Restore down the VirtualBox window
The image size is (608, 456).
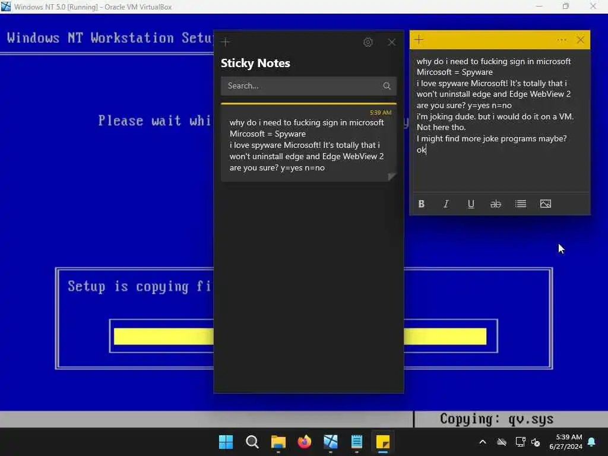click(x=566, y=7)
